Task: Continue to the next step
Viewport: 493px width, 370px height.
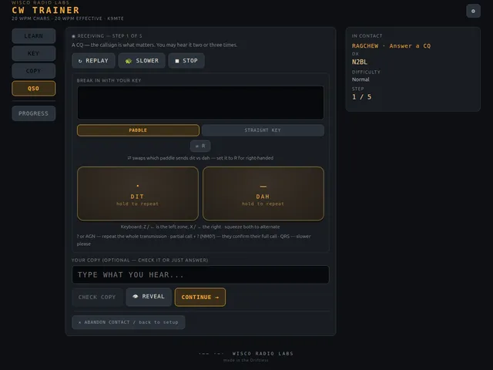Action: tap(200, 297)
